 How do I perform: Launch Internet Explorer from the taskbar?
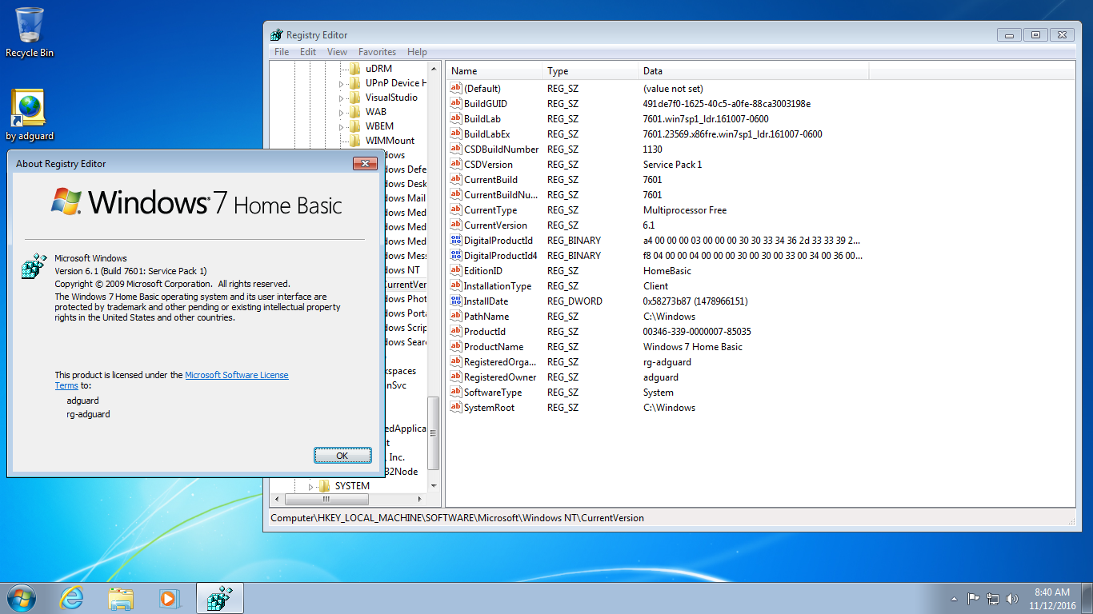[72, 598]
